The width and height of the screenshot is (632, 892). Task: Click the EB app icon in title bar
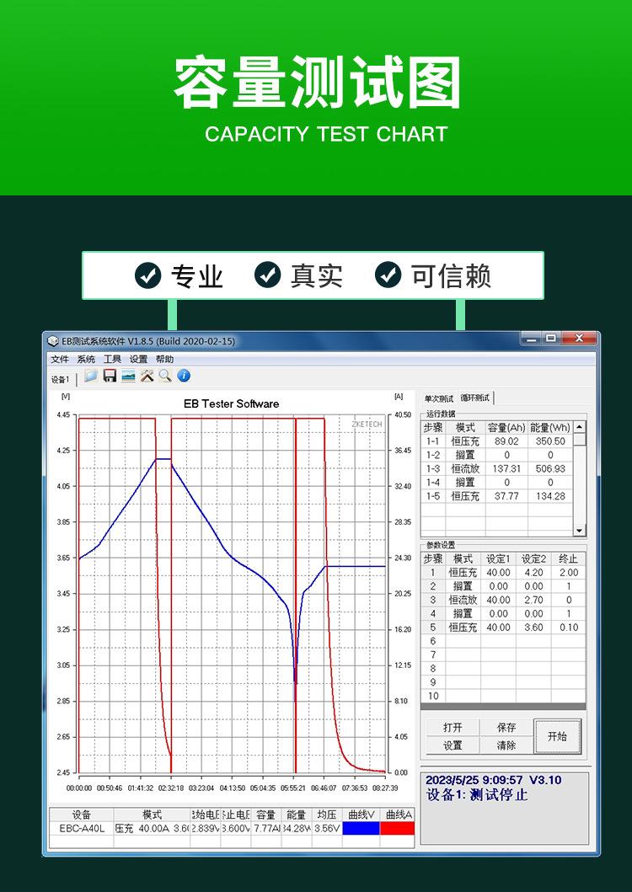[53, 341]
